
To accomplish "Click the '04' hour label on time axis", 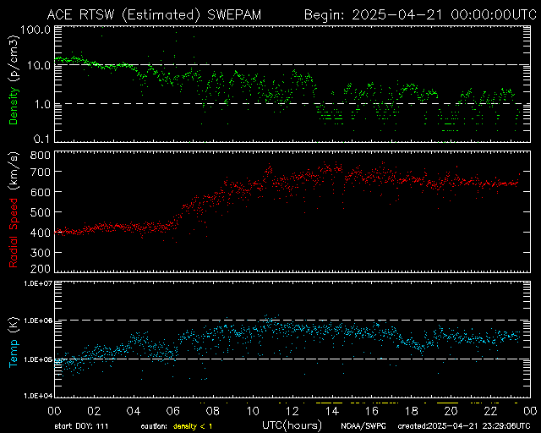I will pos(134,411).
